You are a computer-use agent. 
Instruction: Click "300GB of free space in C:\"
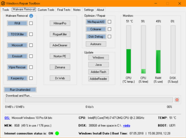click(105, 125)
